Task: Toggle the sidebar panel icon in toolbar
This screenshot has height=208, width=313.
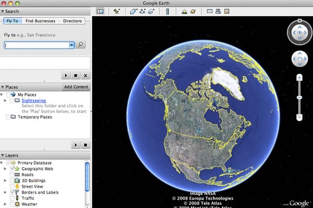Action: tap(100, 11)
